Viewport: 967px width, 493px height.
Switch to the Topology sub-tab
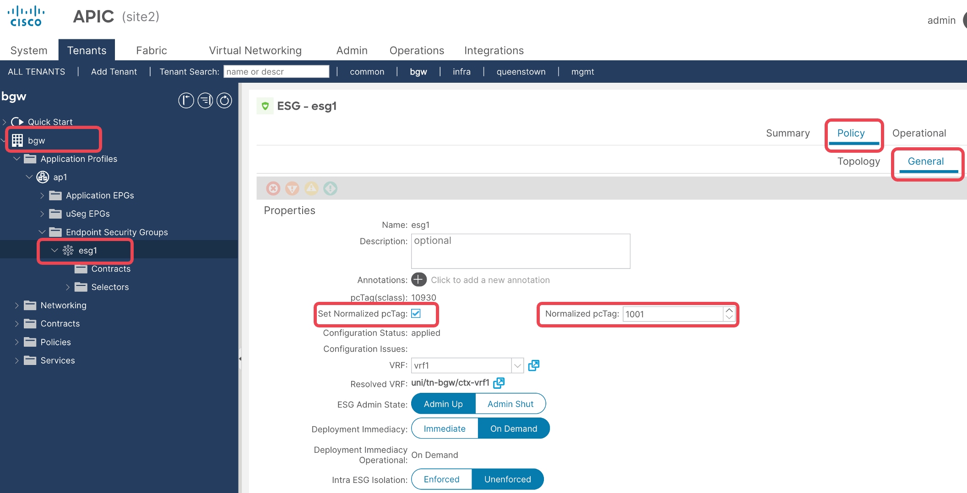859,161
